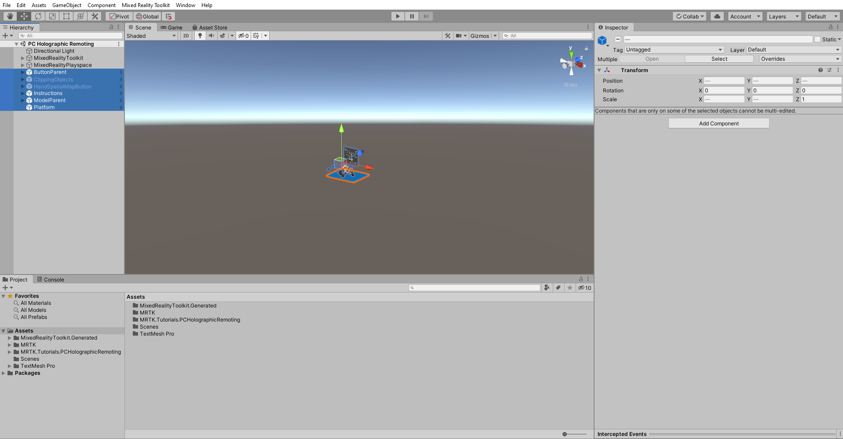Toggle scene lighting icon

pos(200,36)
